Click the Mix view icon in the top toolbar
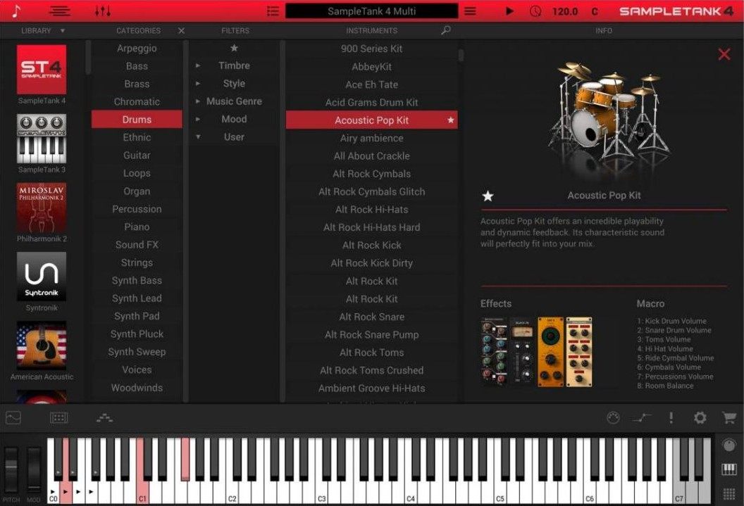 [60, 11]
